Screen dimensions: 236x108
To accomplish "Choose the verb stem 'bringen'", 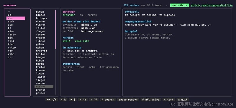I will (41, 18).
